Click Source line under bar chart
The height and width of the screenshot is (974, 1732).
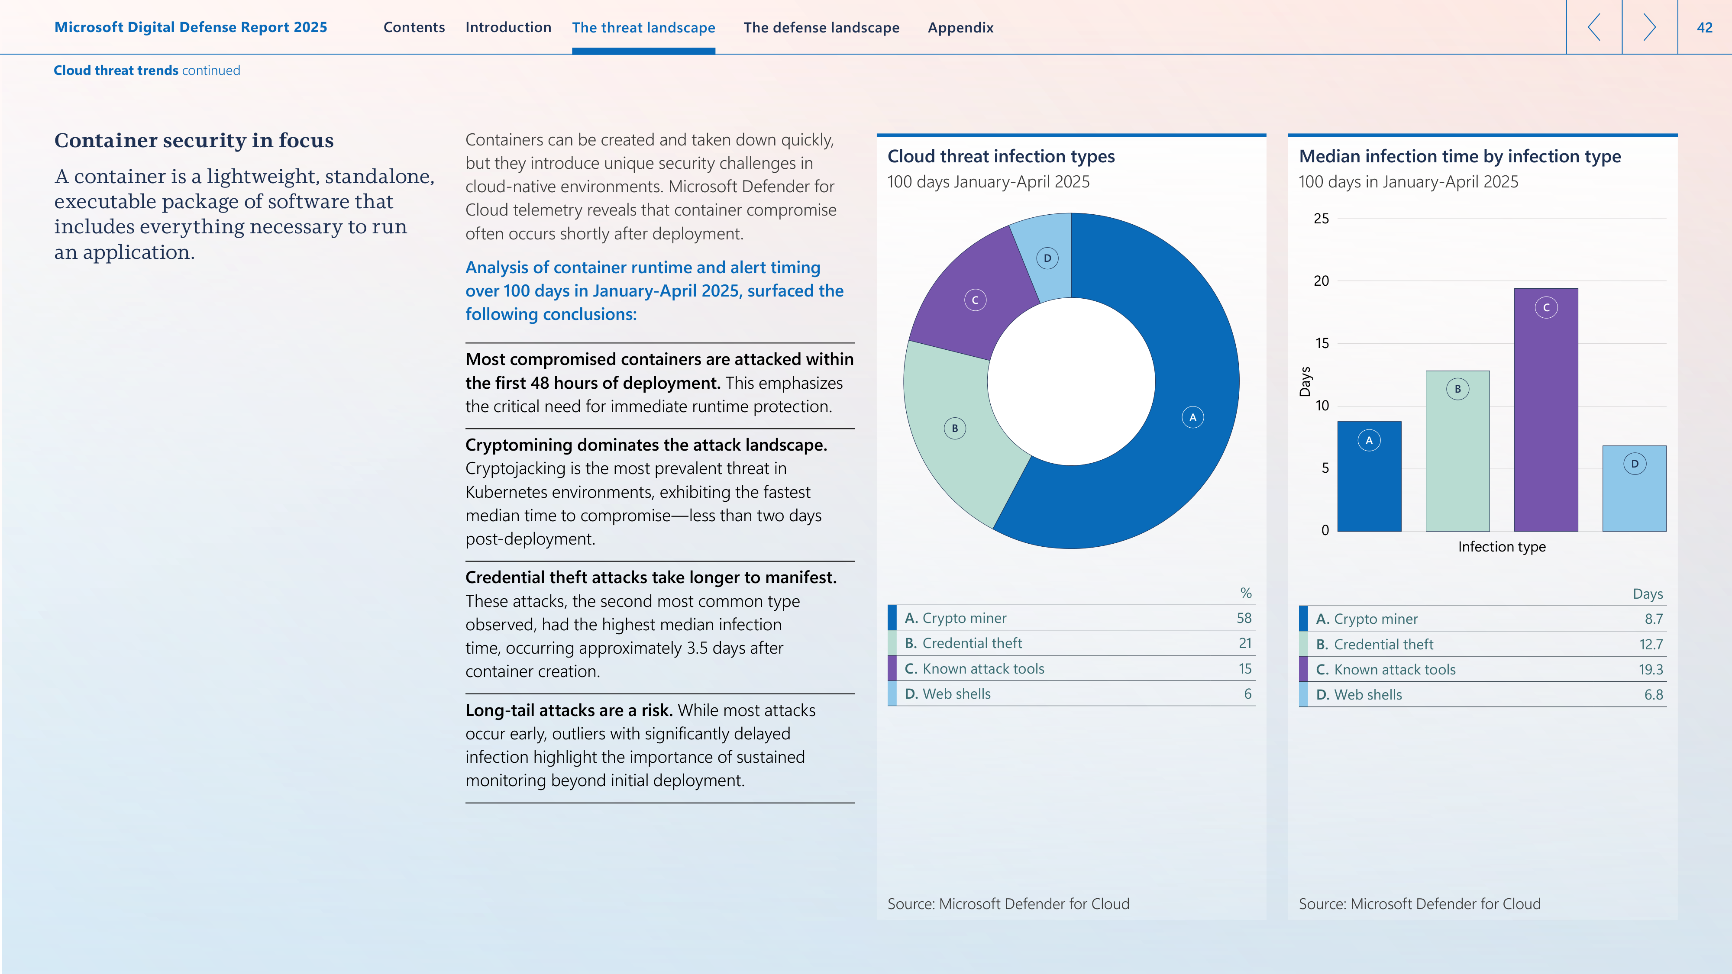coord(1419,904)
